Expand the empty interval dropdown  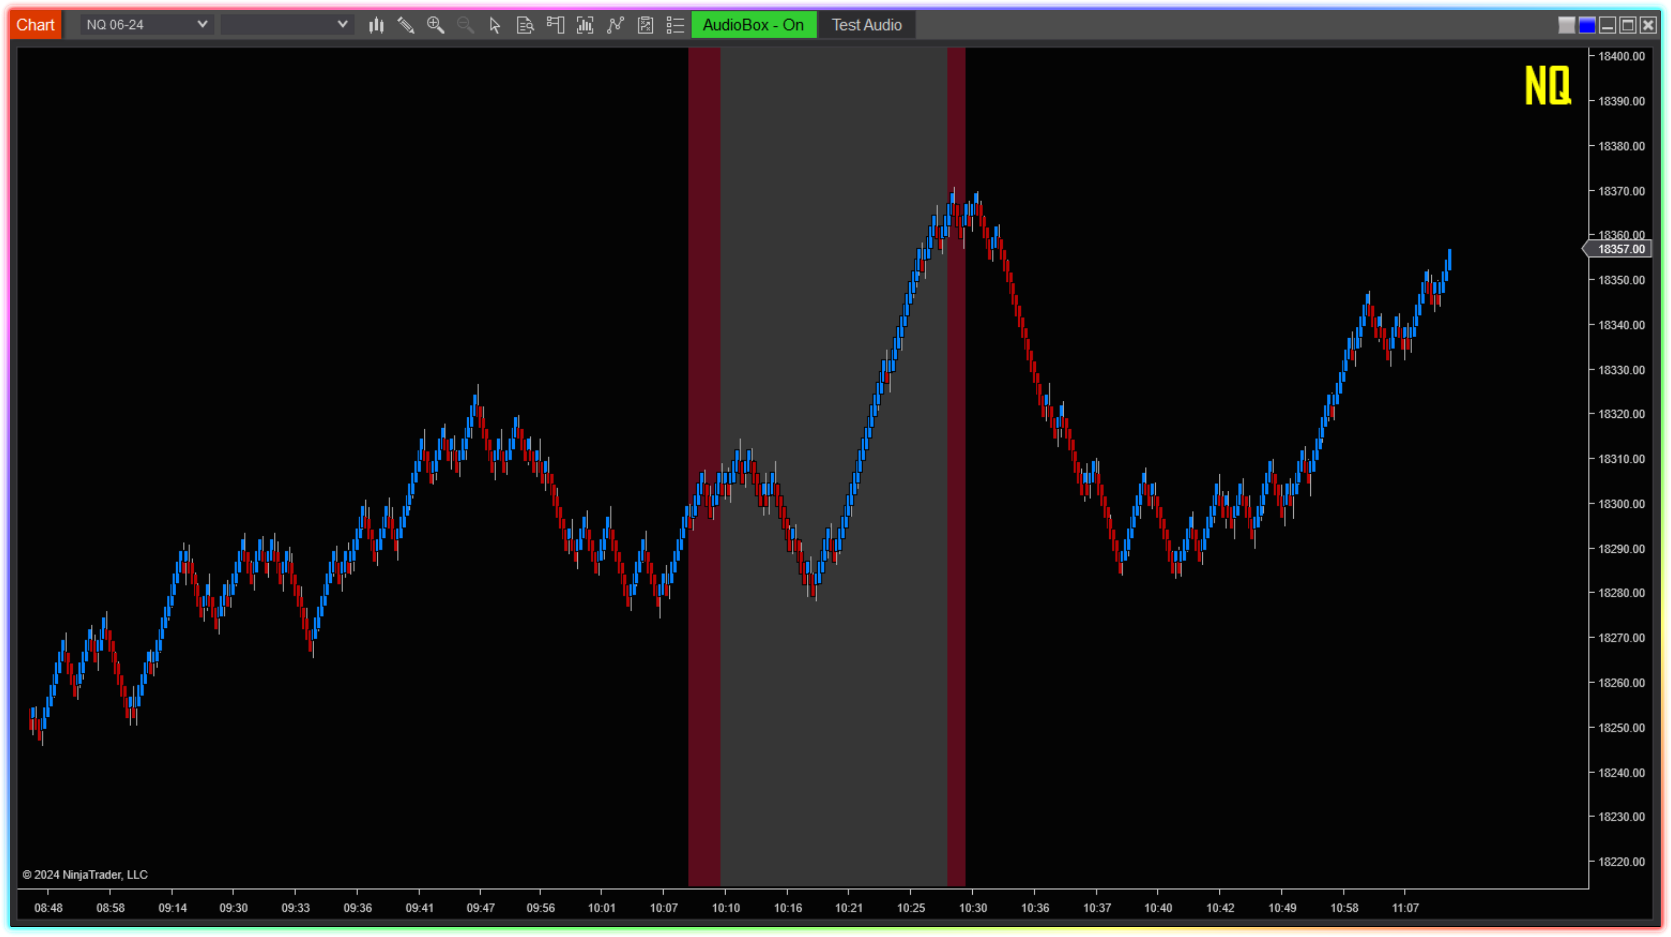[342, 24]
